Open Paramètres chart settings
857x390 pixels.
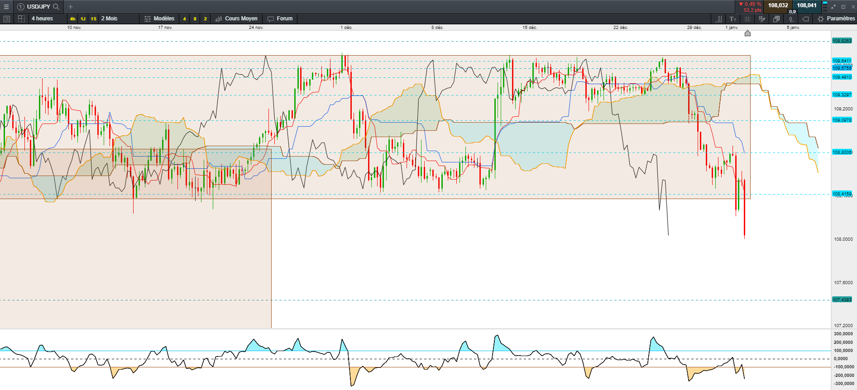(x=836, y=19)
